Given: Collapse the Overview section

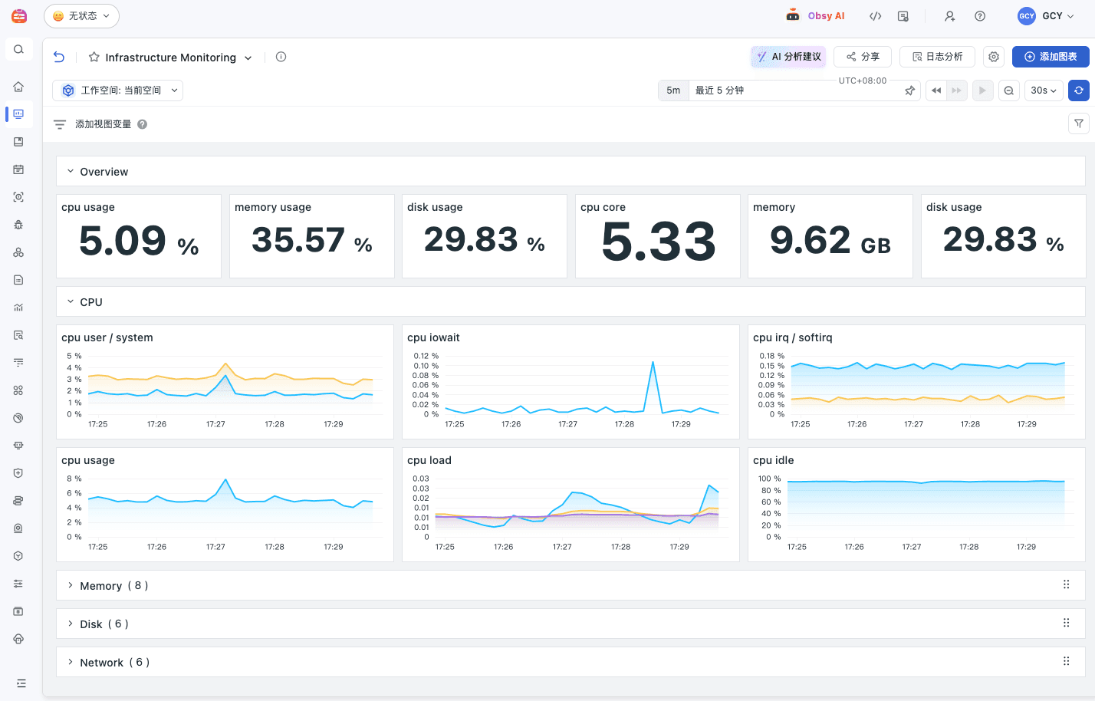Looking at the screenshot, I should tap(71, 172).
